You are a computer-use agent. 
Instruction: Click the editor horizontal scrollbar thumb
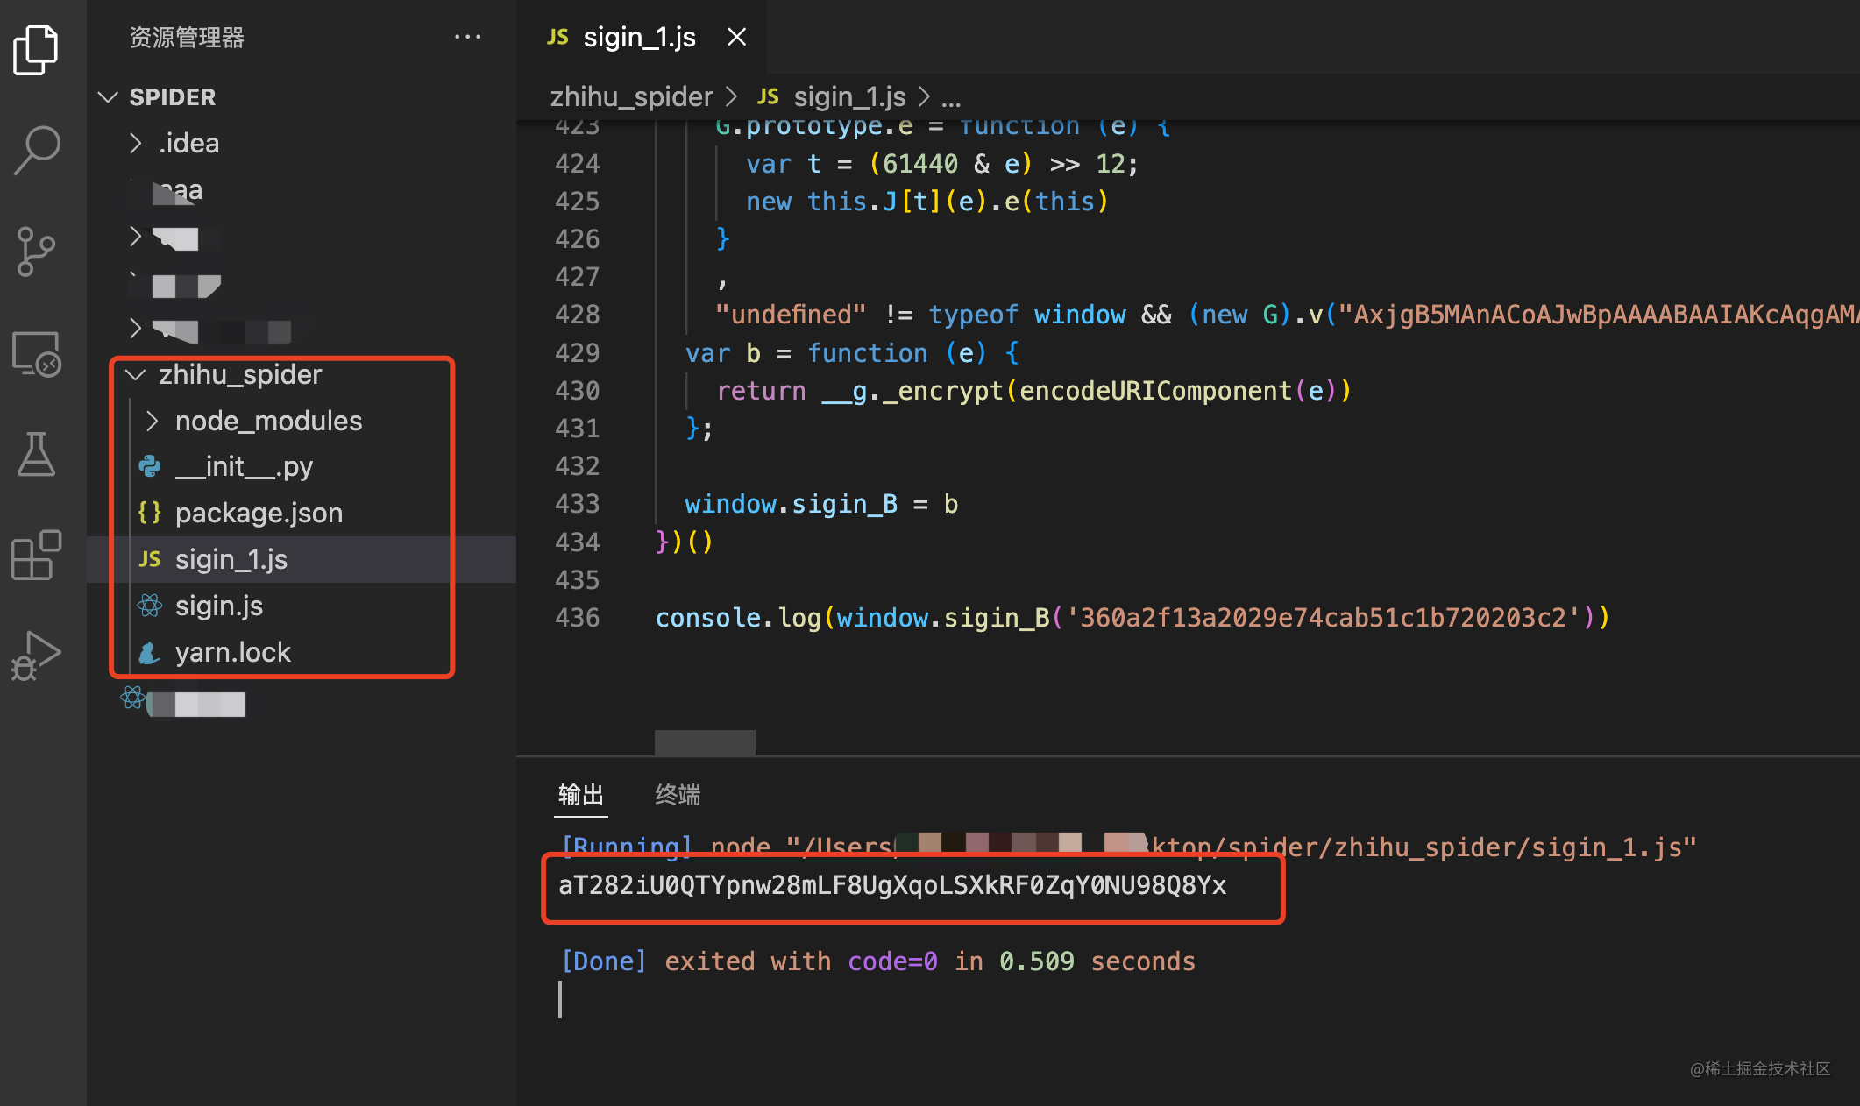tap(705, 742)
